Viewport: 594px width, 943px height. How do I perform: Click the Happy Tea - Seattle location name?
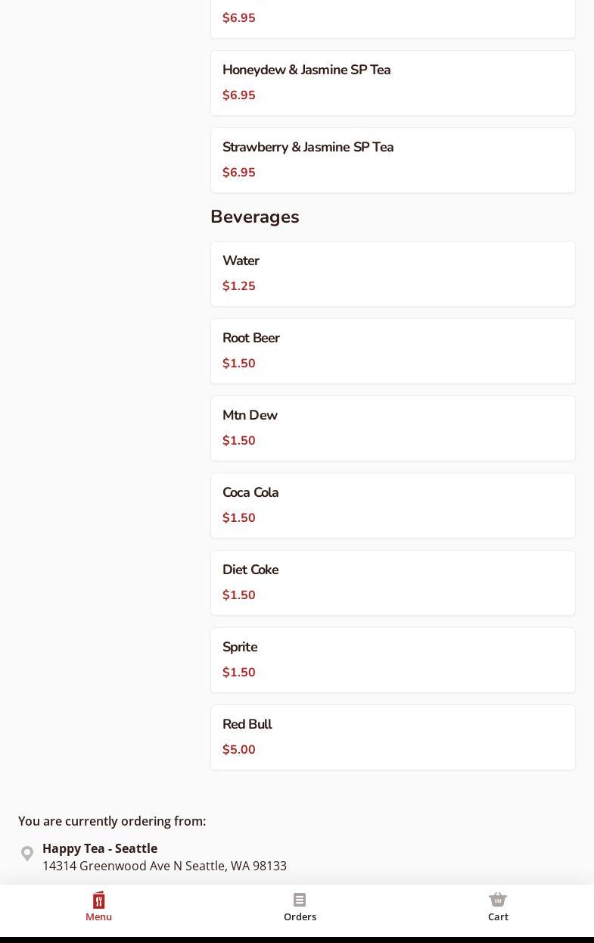click(100, 848)
